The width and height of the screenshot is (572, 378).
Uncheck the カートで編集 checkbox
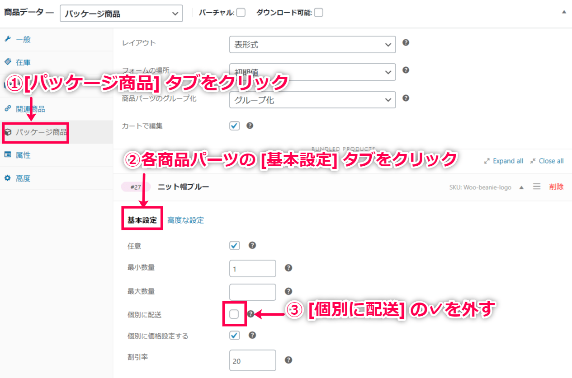click(235, 126)
